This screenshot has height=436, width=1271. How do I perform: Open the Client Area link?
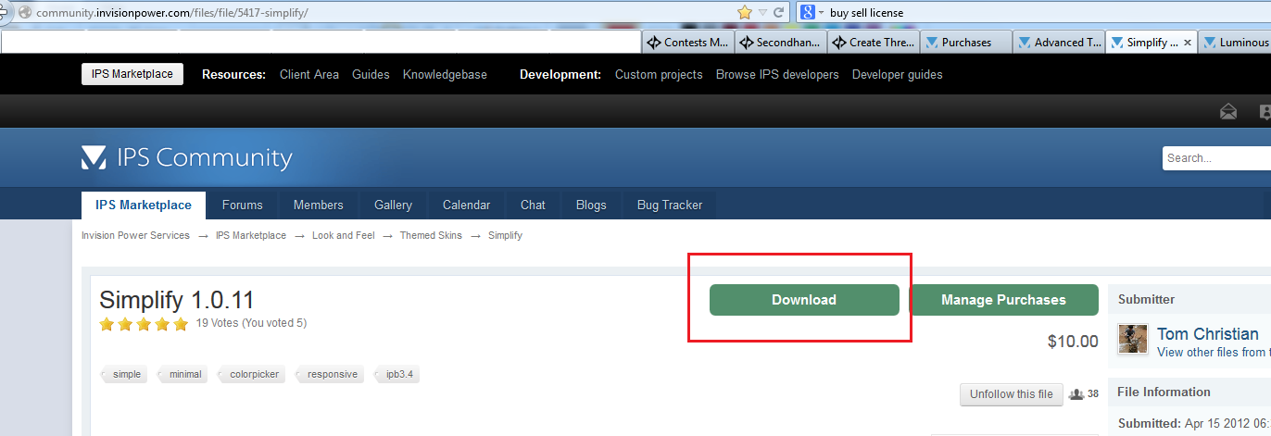point(309,74)
